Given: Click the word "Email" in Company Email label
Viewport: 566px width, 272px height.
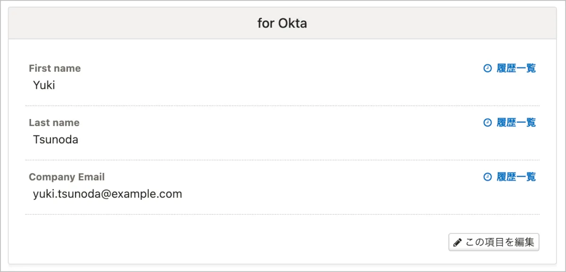Looking at the screenshot, I should pyautogui.click(x=92, y=177).
